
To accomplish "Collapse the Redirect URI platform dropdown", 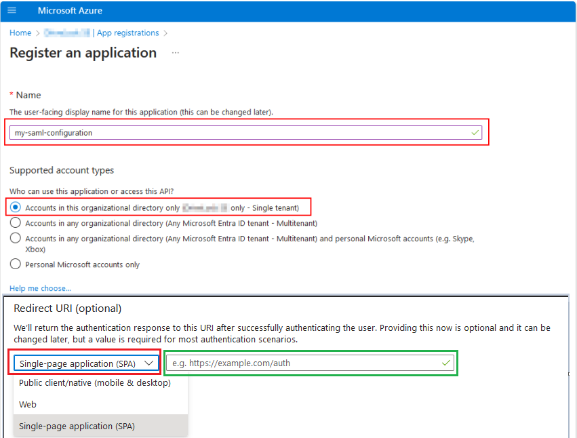I will click(85, 363).
